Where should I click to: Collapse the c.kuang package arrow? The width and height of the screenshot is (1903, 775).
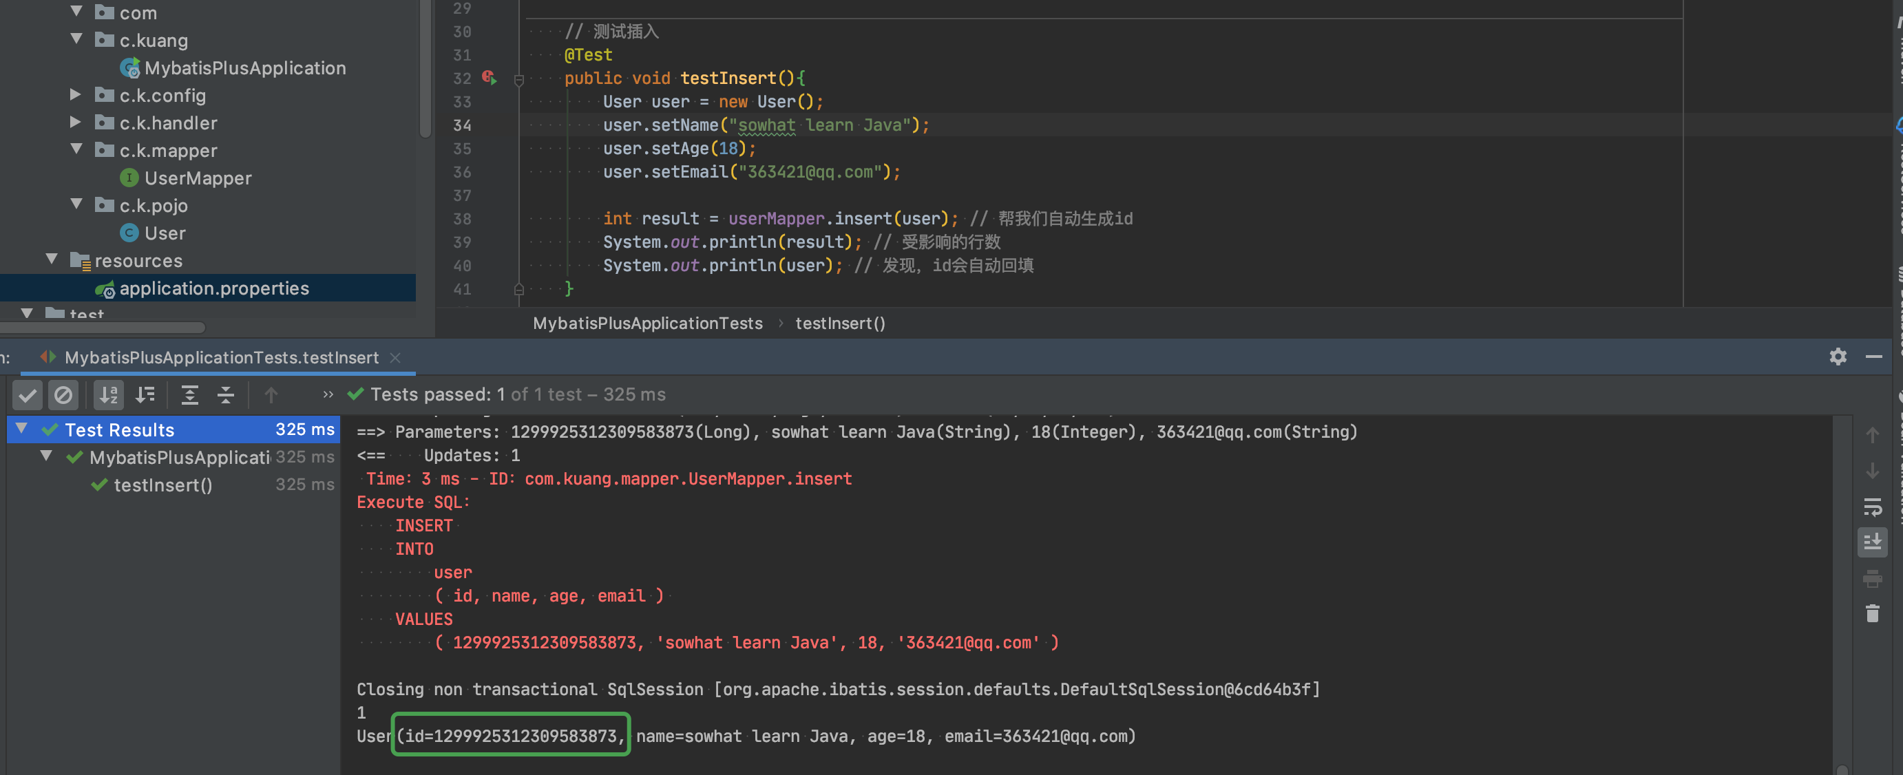[76, 39]
